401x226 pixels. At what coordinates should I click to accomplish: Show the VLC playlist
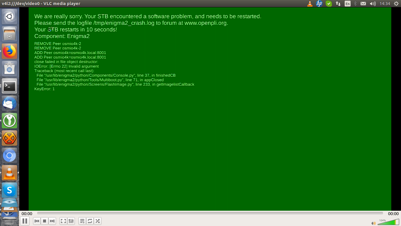(x=82, y=221)
